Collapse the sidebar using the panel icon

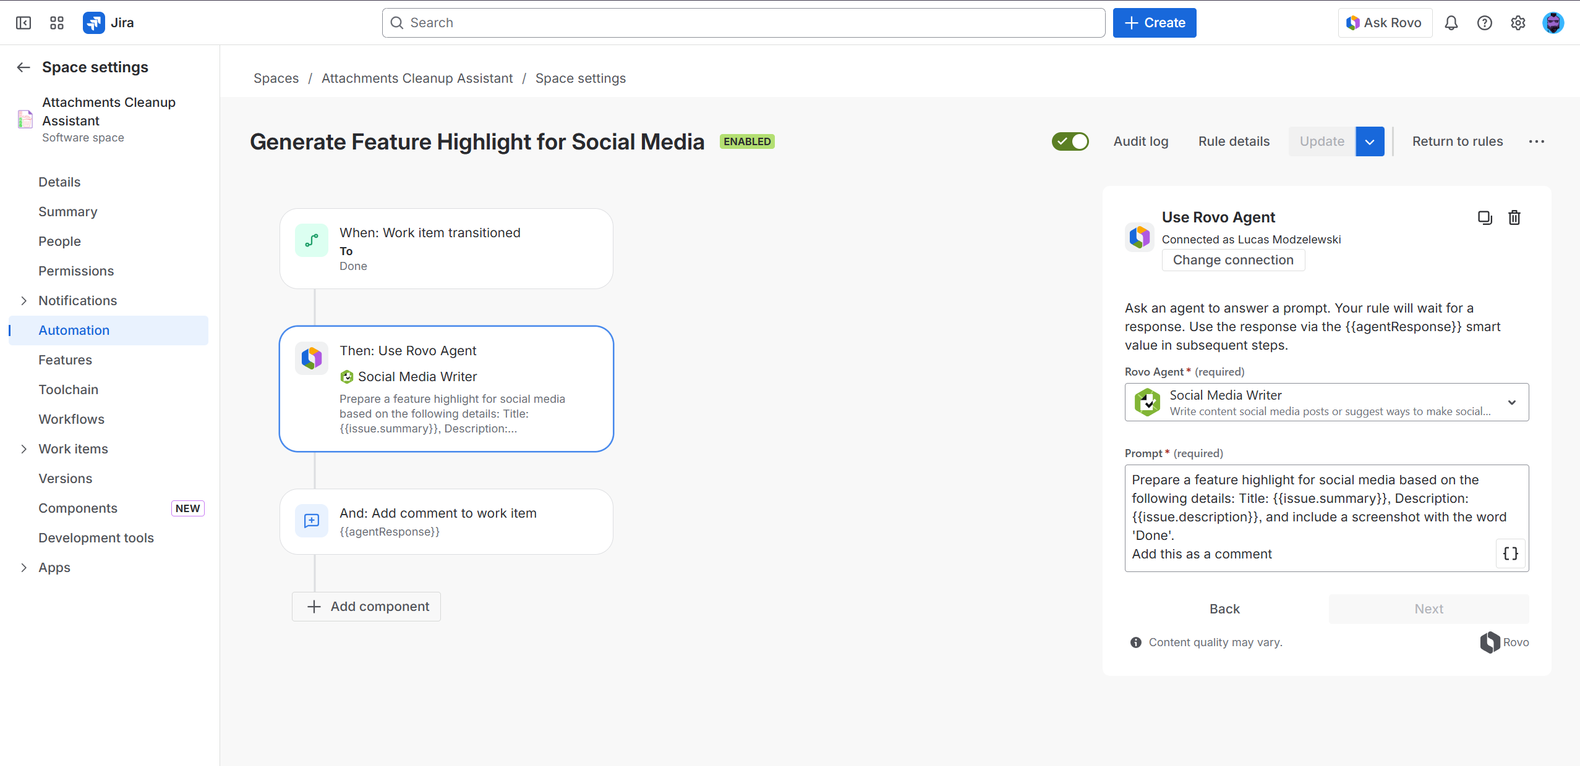point(23,22)
